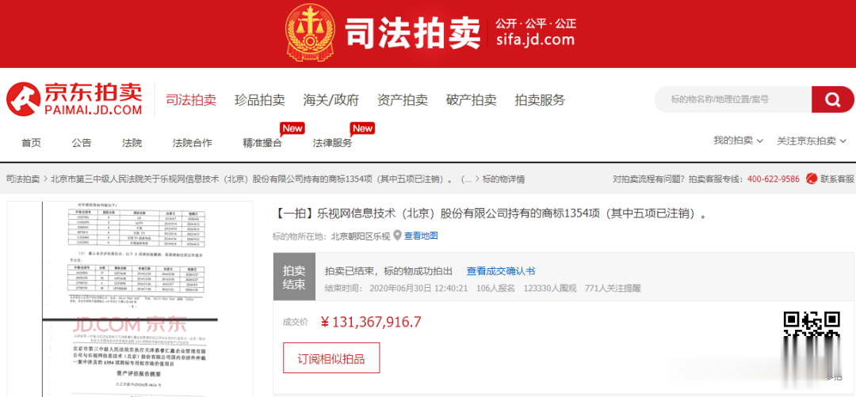Expand the 关注京东拍卖 dropdown
856x397 pixels.
811,141
